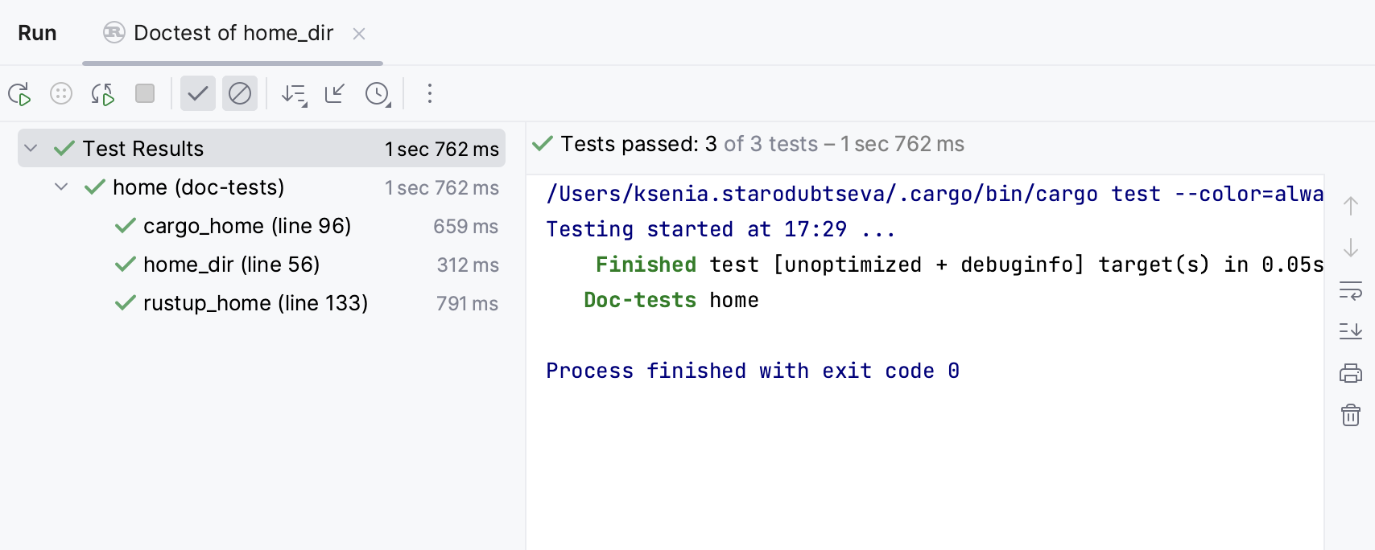Select the cargo_home test taking 659 ms

[x=246, y=226]
